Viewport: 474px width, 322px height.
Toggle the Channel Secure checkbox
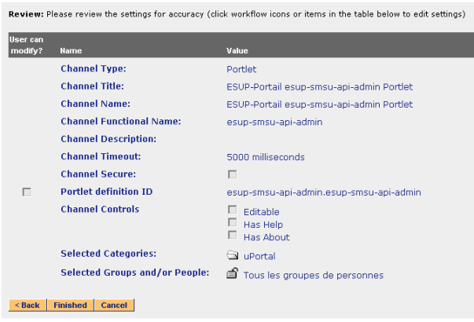click(232, 174)
